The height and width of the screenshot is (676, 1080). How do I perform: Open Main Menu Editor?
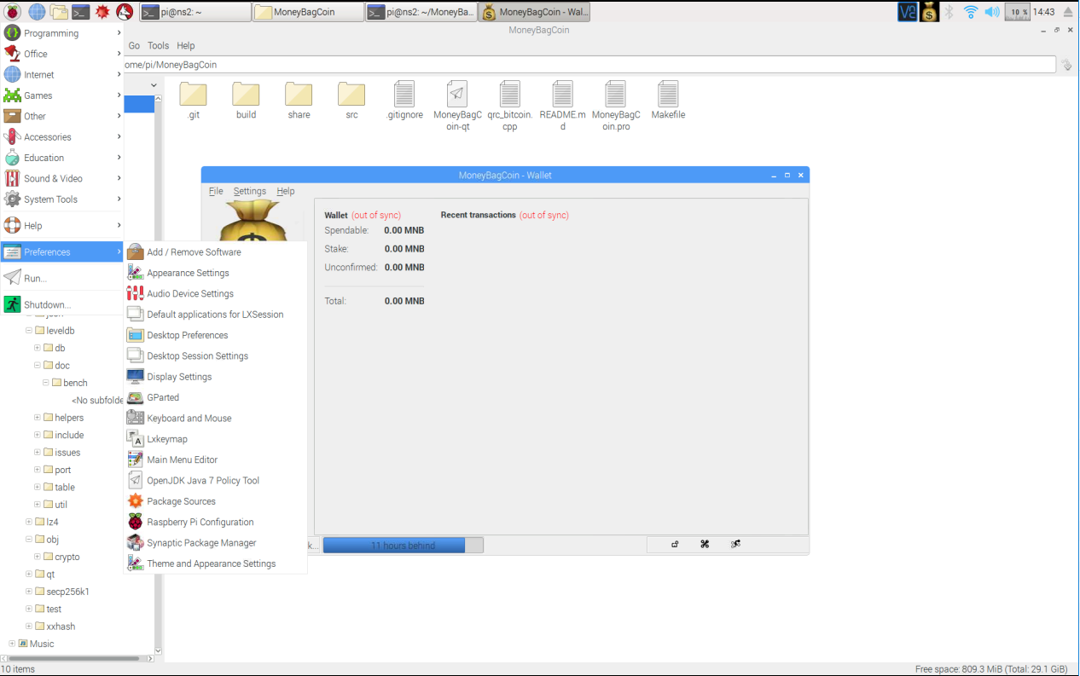click(x=215, y=459)
